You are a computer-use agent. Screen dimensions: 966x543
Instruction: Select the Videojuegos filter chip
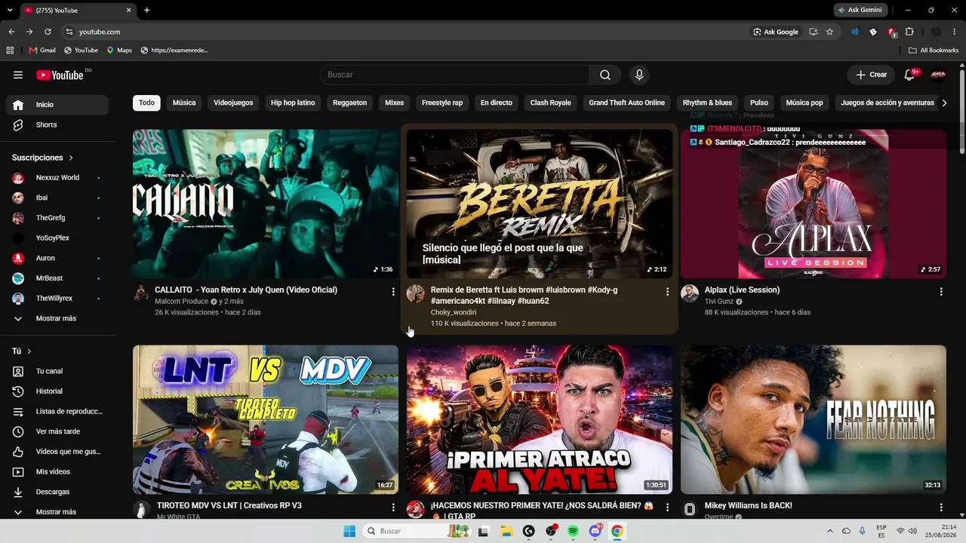[233, 103]
